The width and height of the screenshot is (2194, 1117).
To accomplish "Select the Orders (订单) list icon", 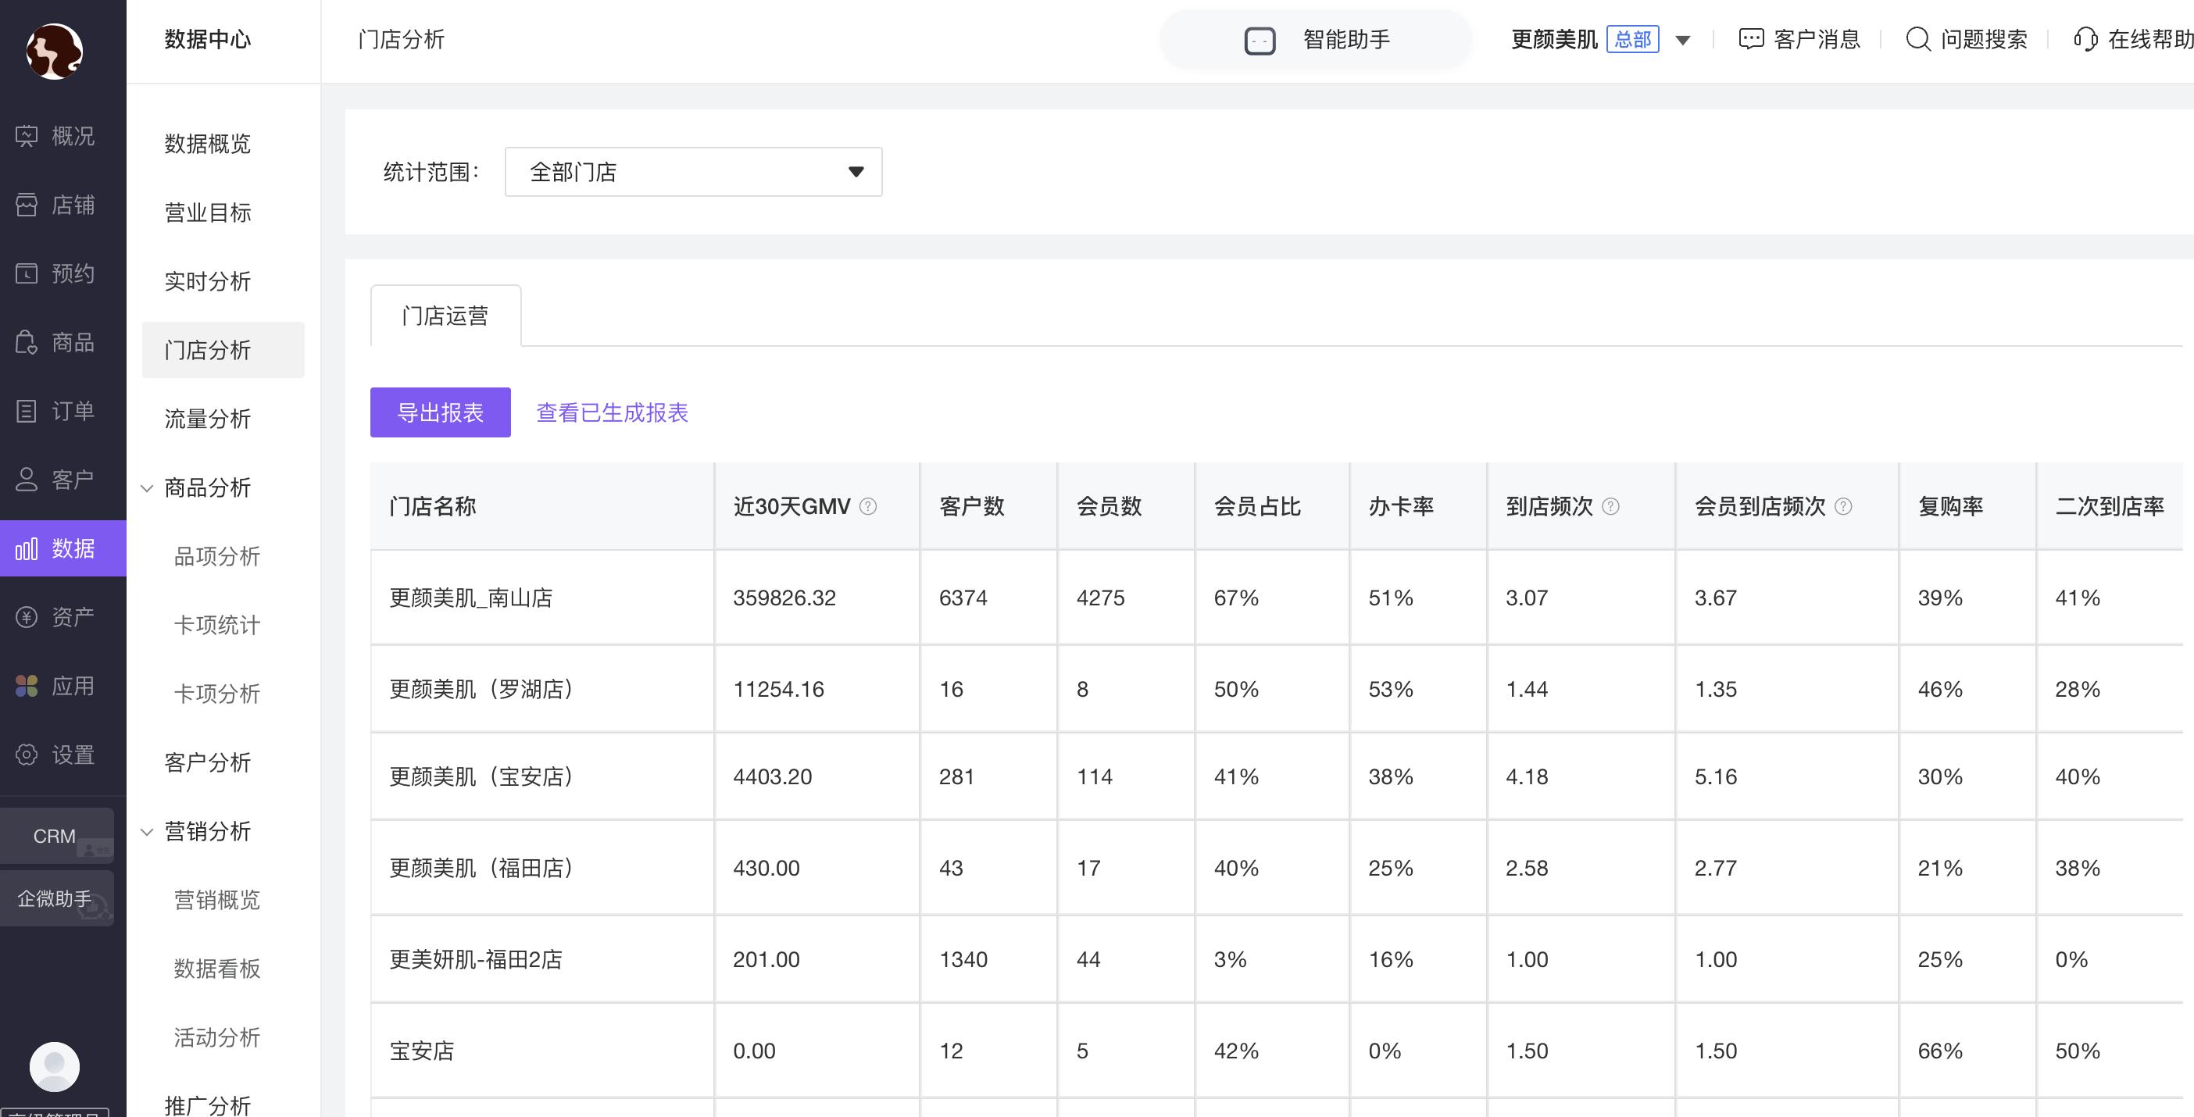I will pos(27,411).
